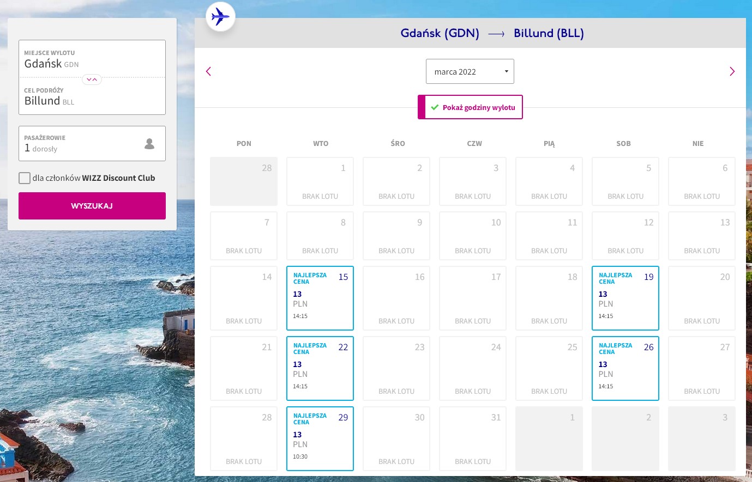Toggle WIZZ Discount Club members checkbox

[25, 178]
